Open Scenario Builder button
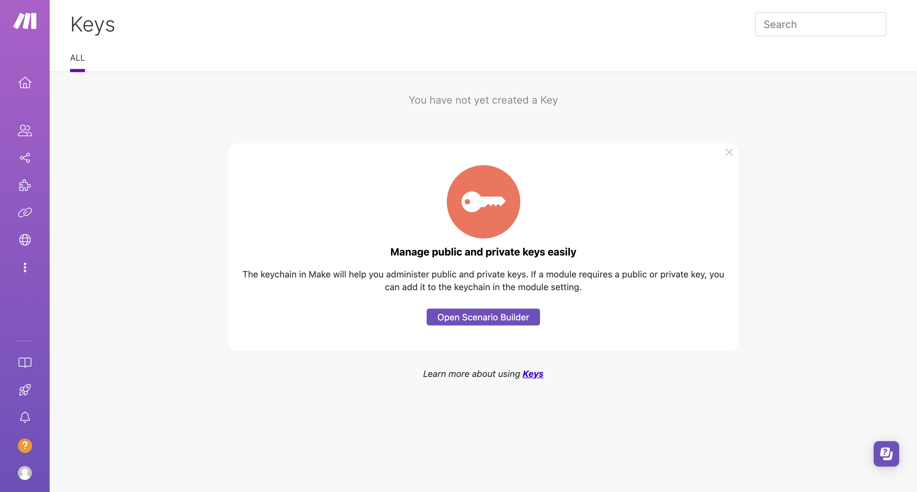917x492 pixels. pyautogui.click(x=483, y=316)
